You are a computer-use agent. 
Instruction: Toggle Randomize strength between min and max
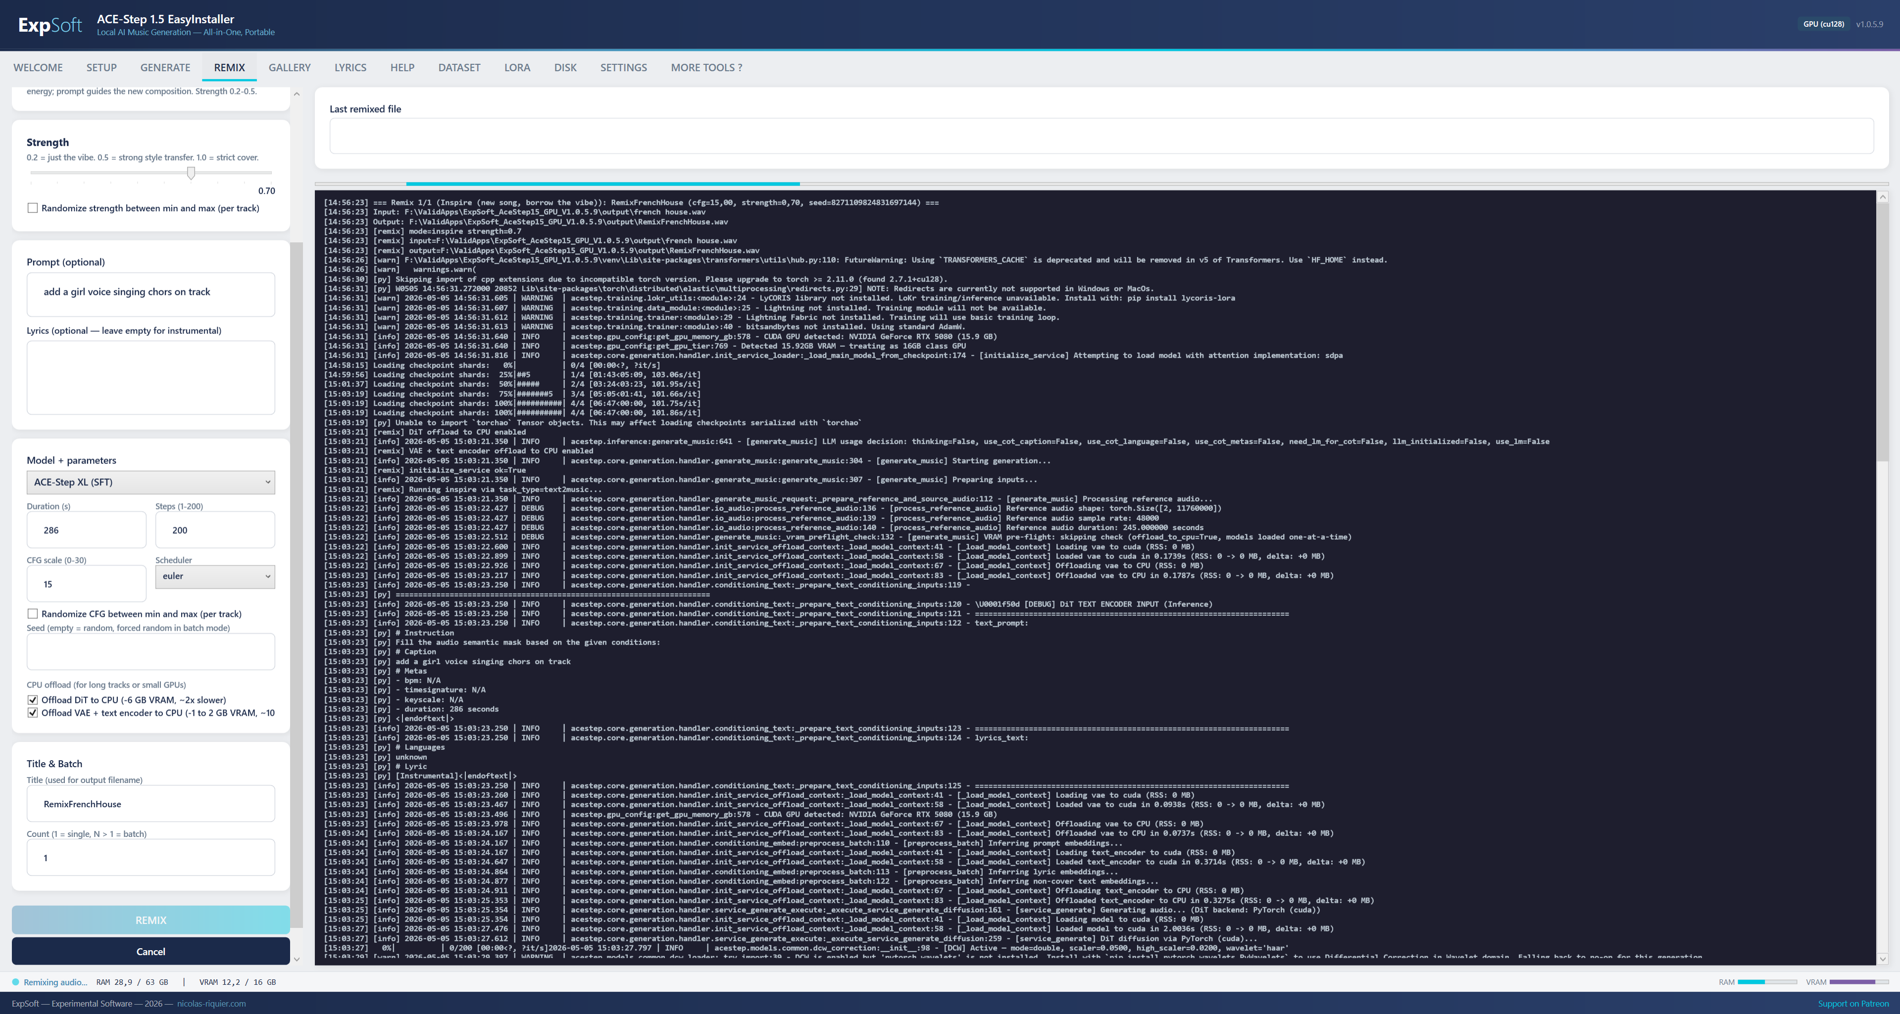[33, 208]
